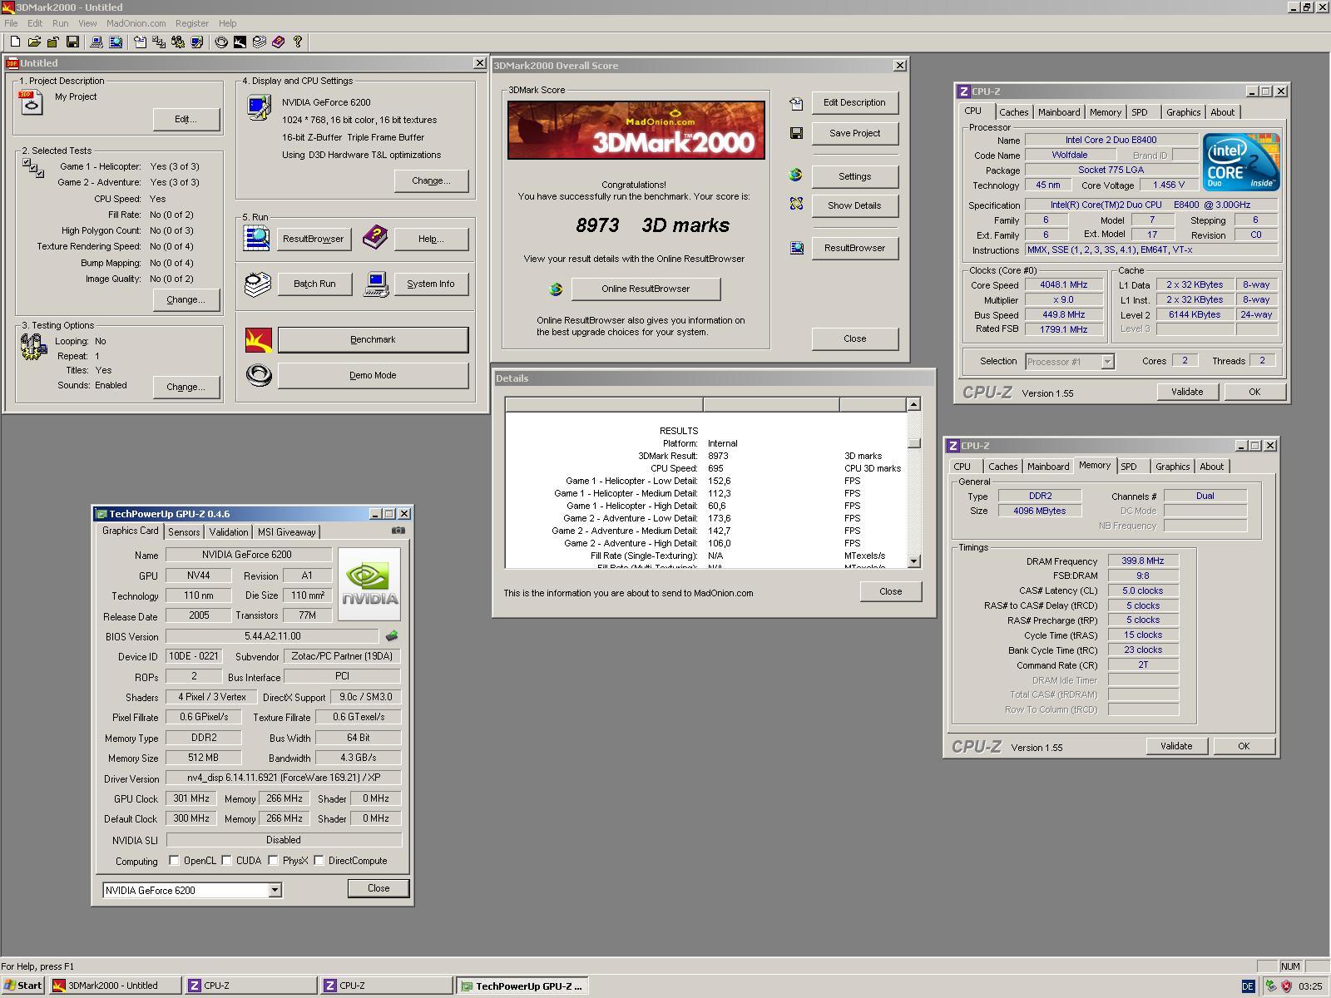1331x998 pixels.
Task: Click Validate in the upper CPU-Z window
Action: coord(1187,392)
